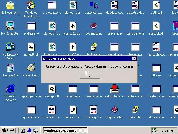Select the dnscmd.exe icon
Viewport: 178px width, 134px height.
tap(94, 89)
